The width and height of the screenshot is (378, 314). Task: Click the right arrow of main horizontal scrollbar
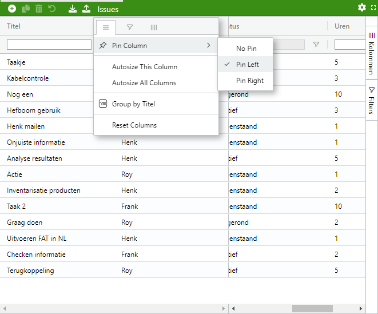[360, 308]
